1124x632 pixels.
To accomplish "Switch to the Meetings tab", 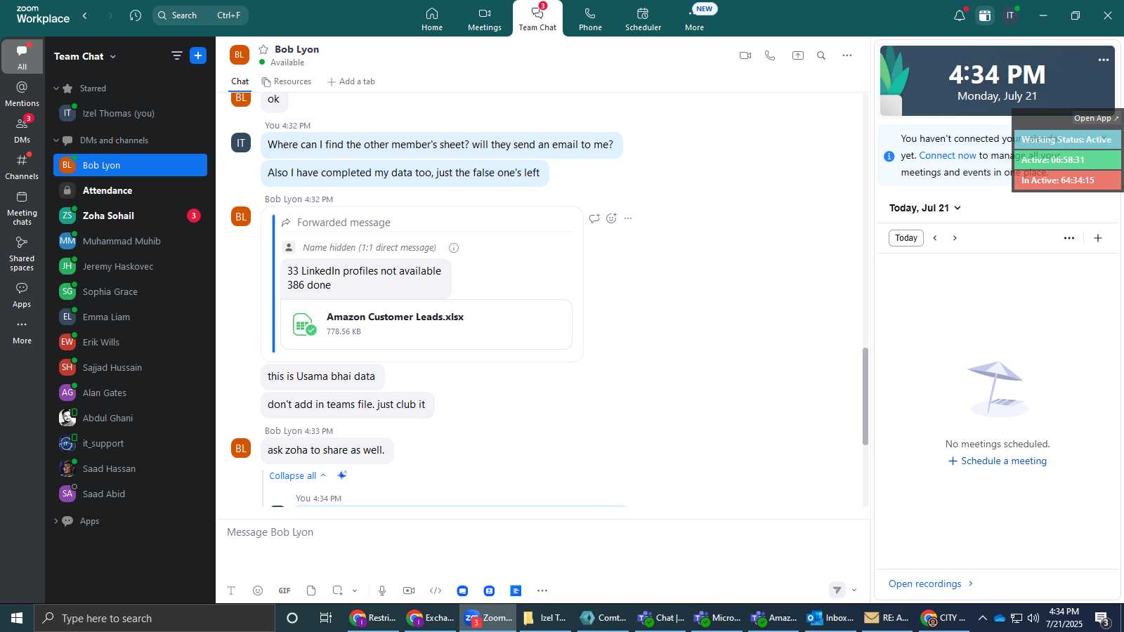I will point(485,19).
